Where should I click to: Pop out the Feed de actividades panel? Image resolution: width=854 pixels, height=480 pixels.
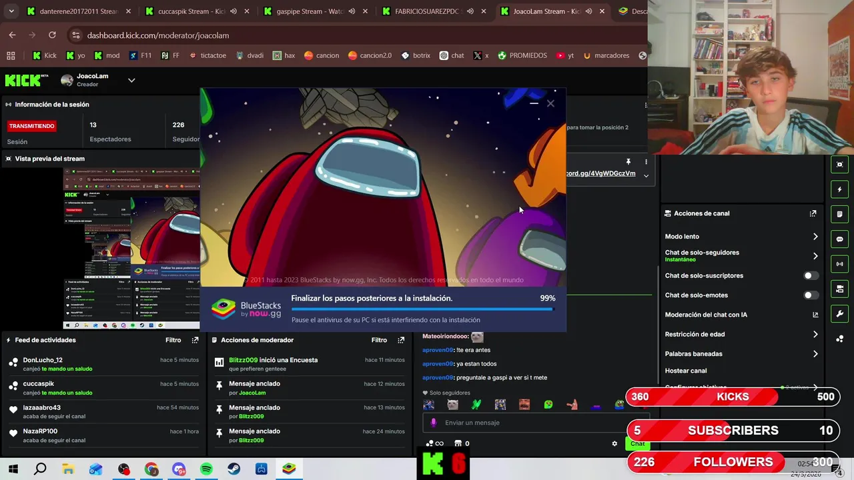pyautogui.click(x=195, y=340)
